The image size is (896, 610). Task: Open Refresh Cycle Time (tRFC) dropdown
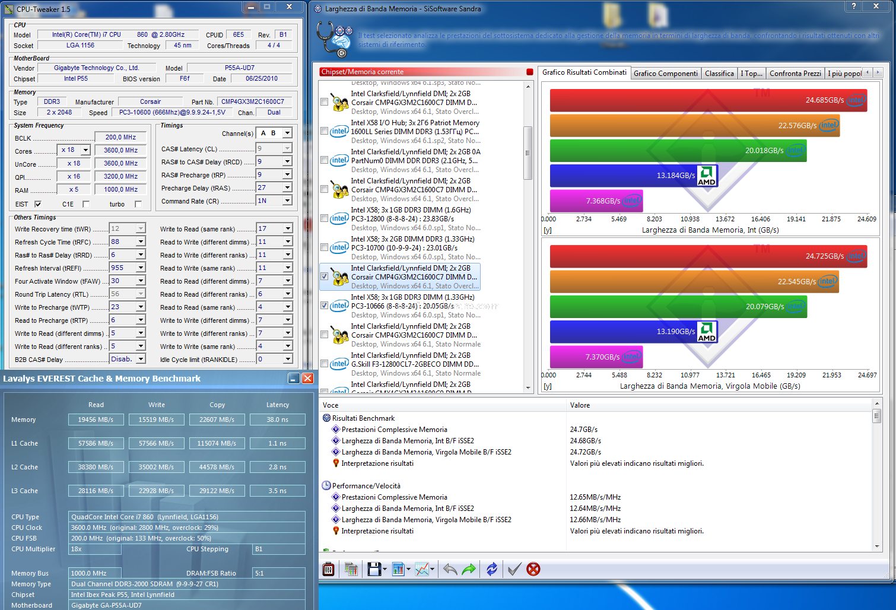click(141, 242)
